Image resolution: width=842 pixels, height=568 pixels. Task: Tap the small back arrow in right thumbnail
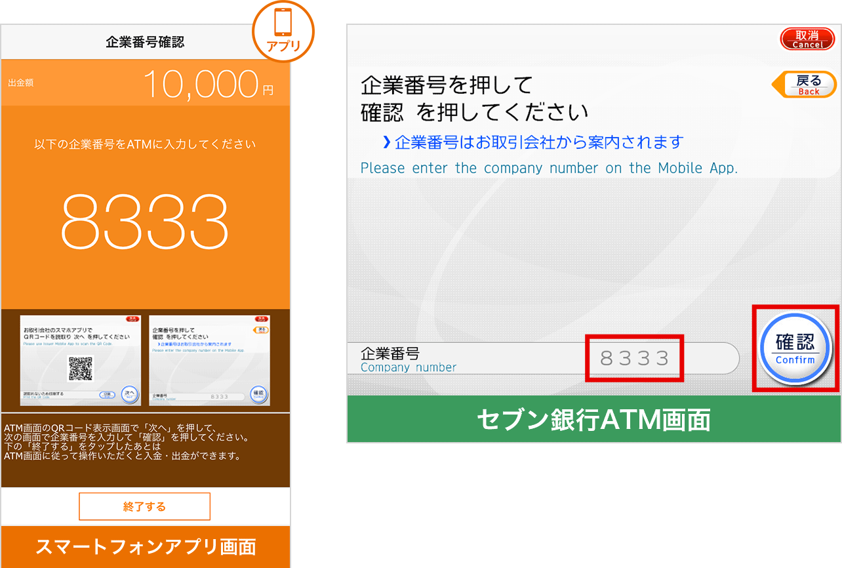click(262, 330)
